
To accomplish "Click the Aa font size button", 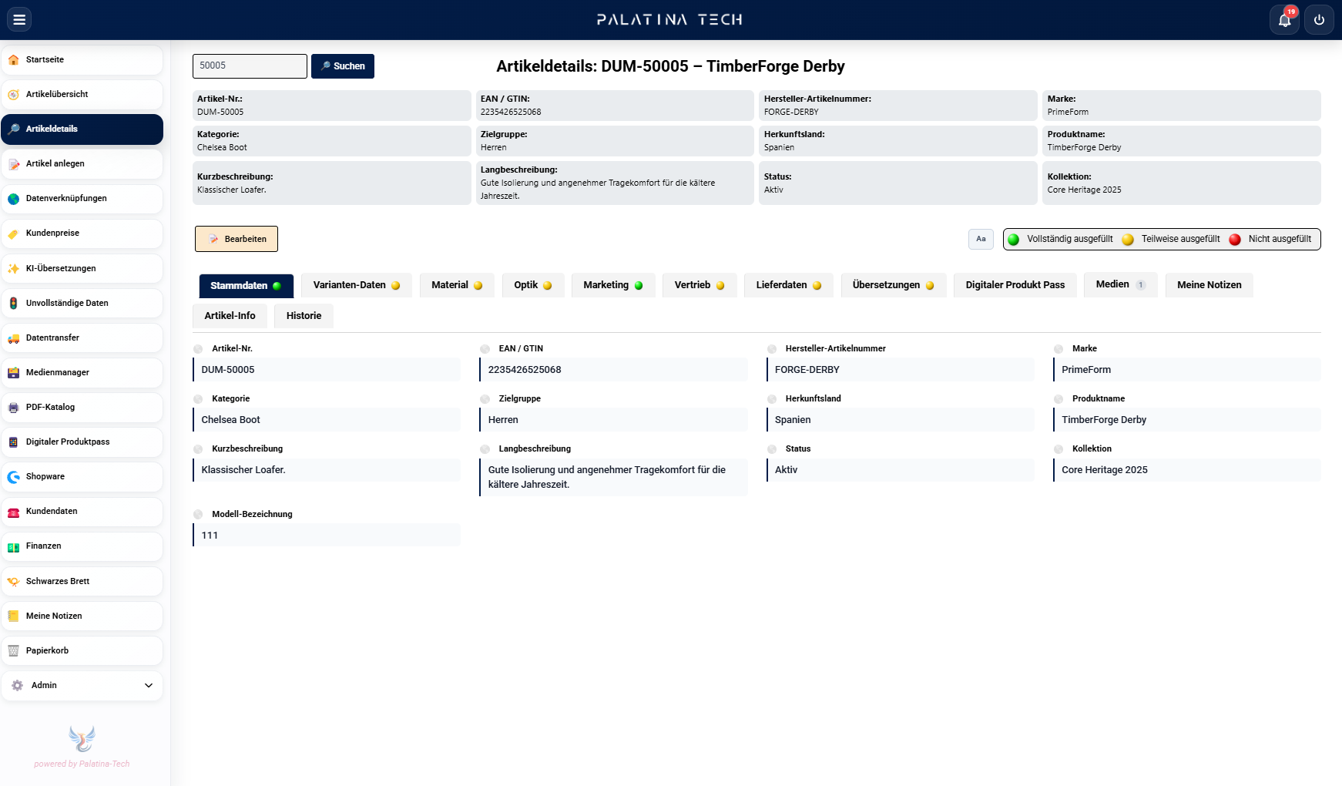I will pyautogui.click(x=981, y=239).
